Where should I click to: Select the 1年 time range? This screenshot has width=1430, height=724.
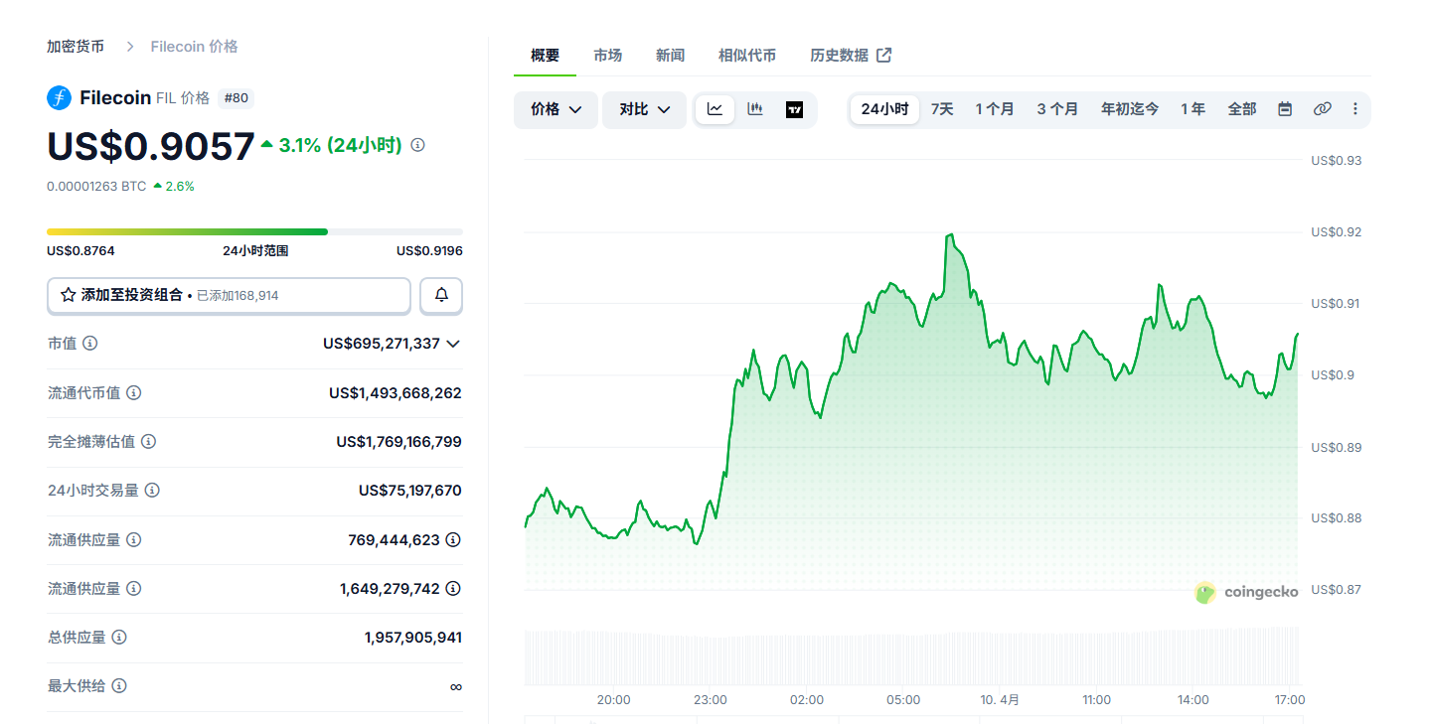pyautogui.click(x=1192, y=109)
